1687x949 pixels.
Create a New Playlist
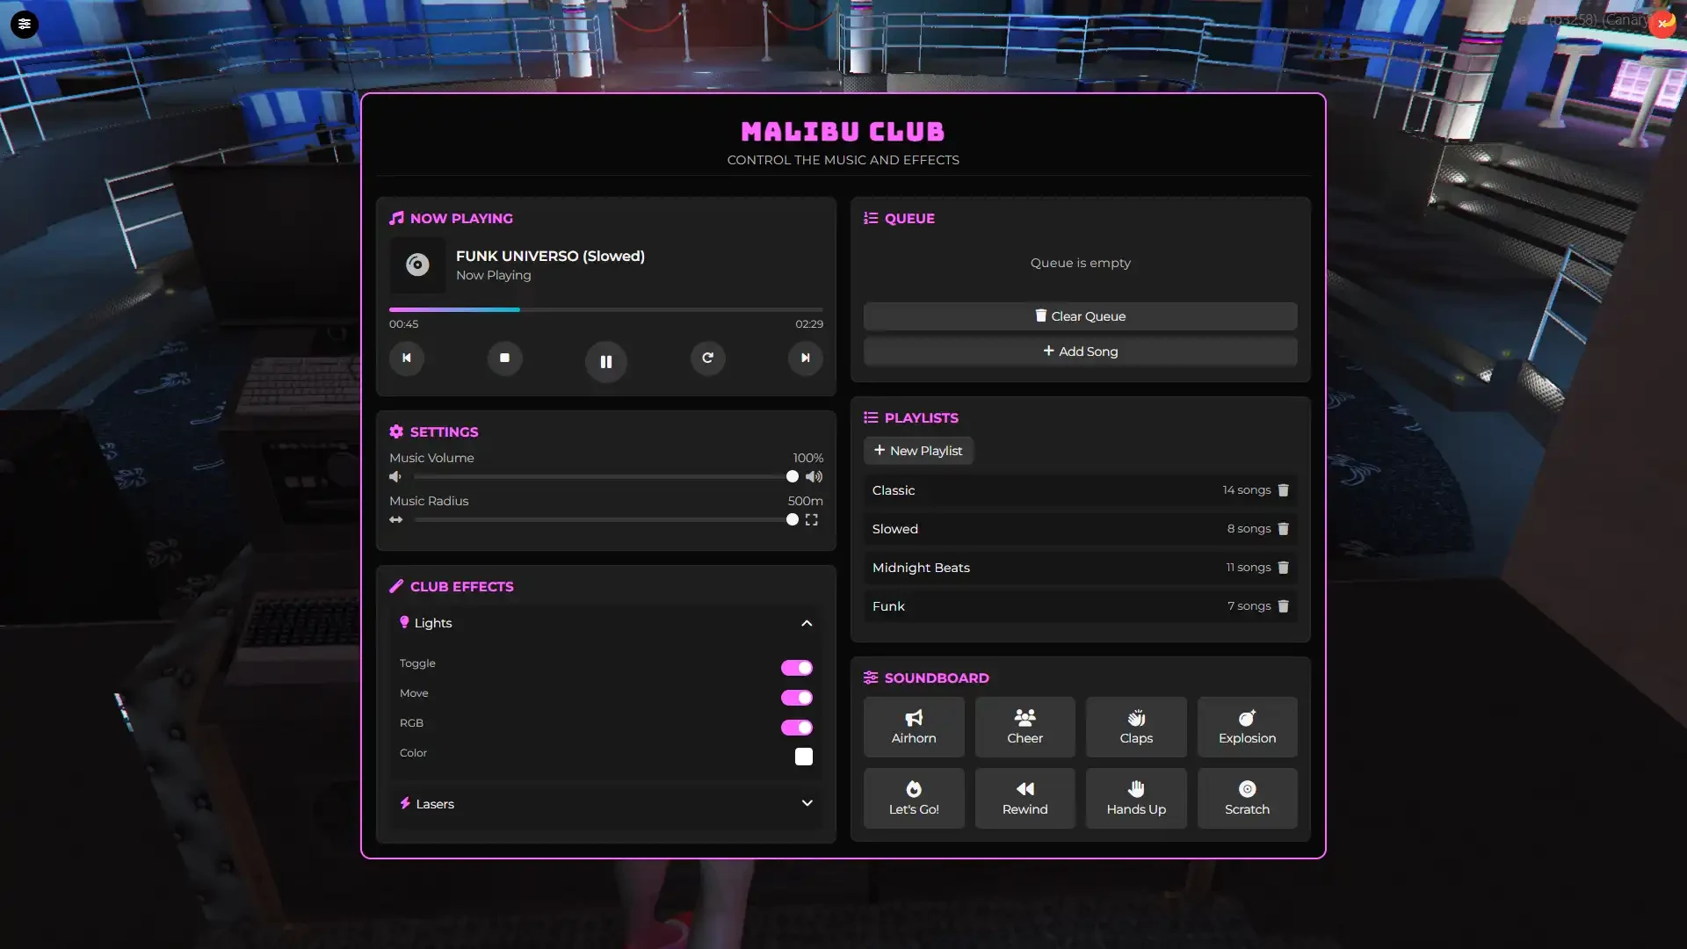[918, 451]
